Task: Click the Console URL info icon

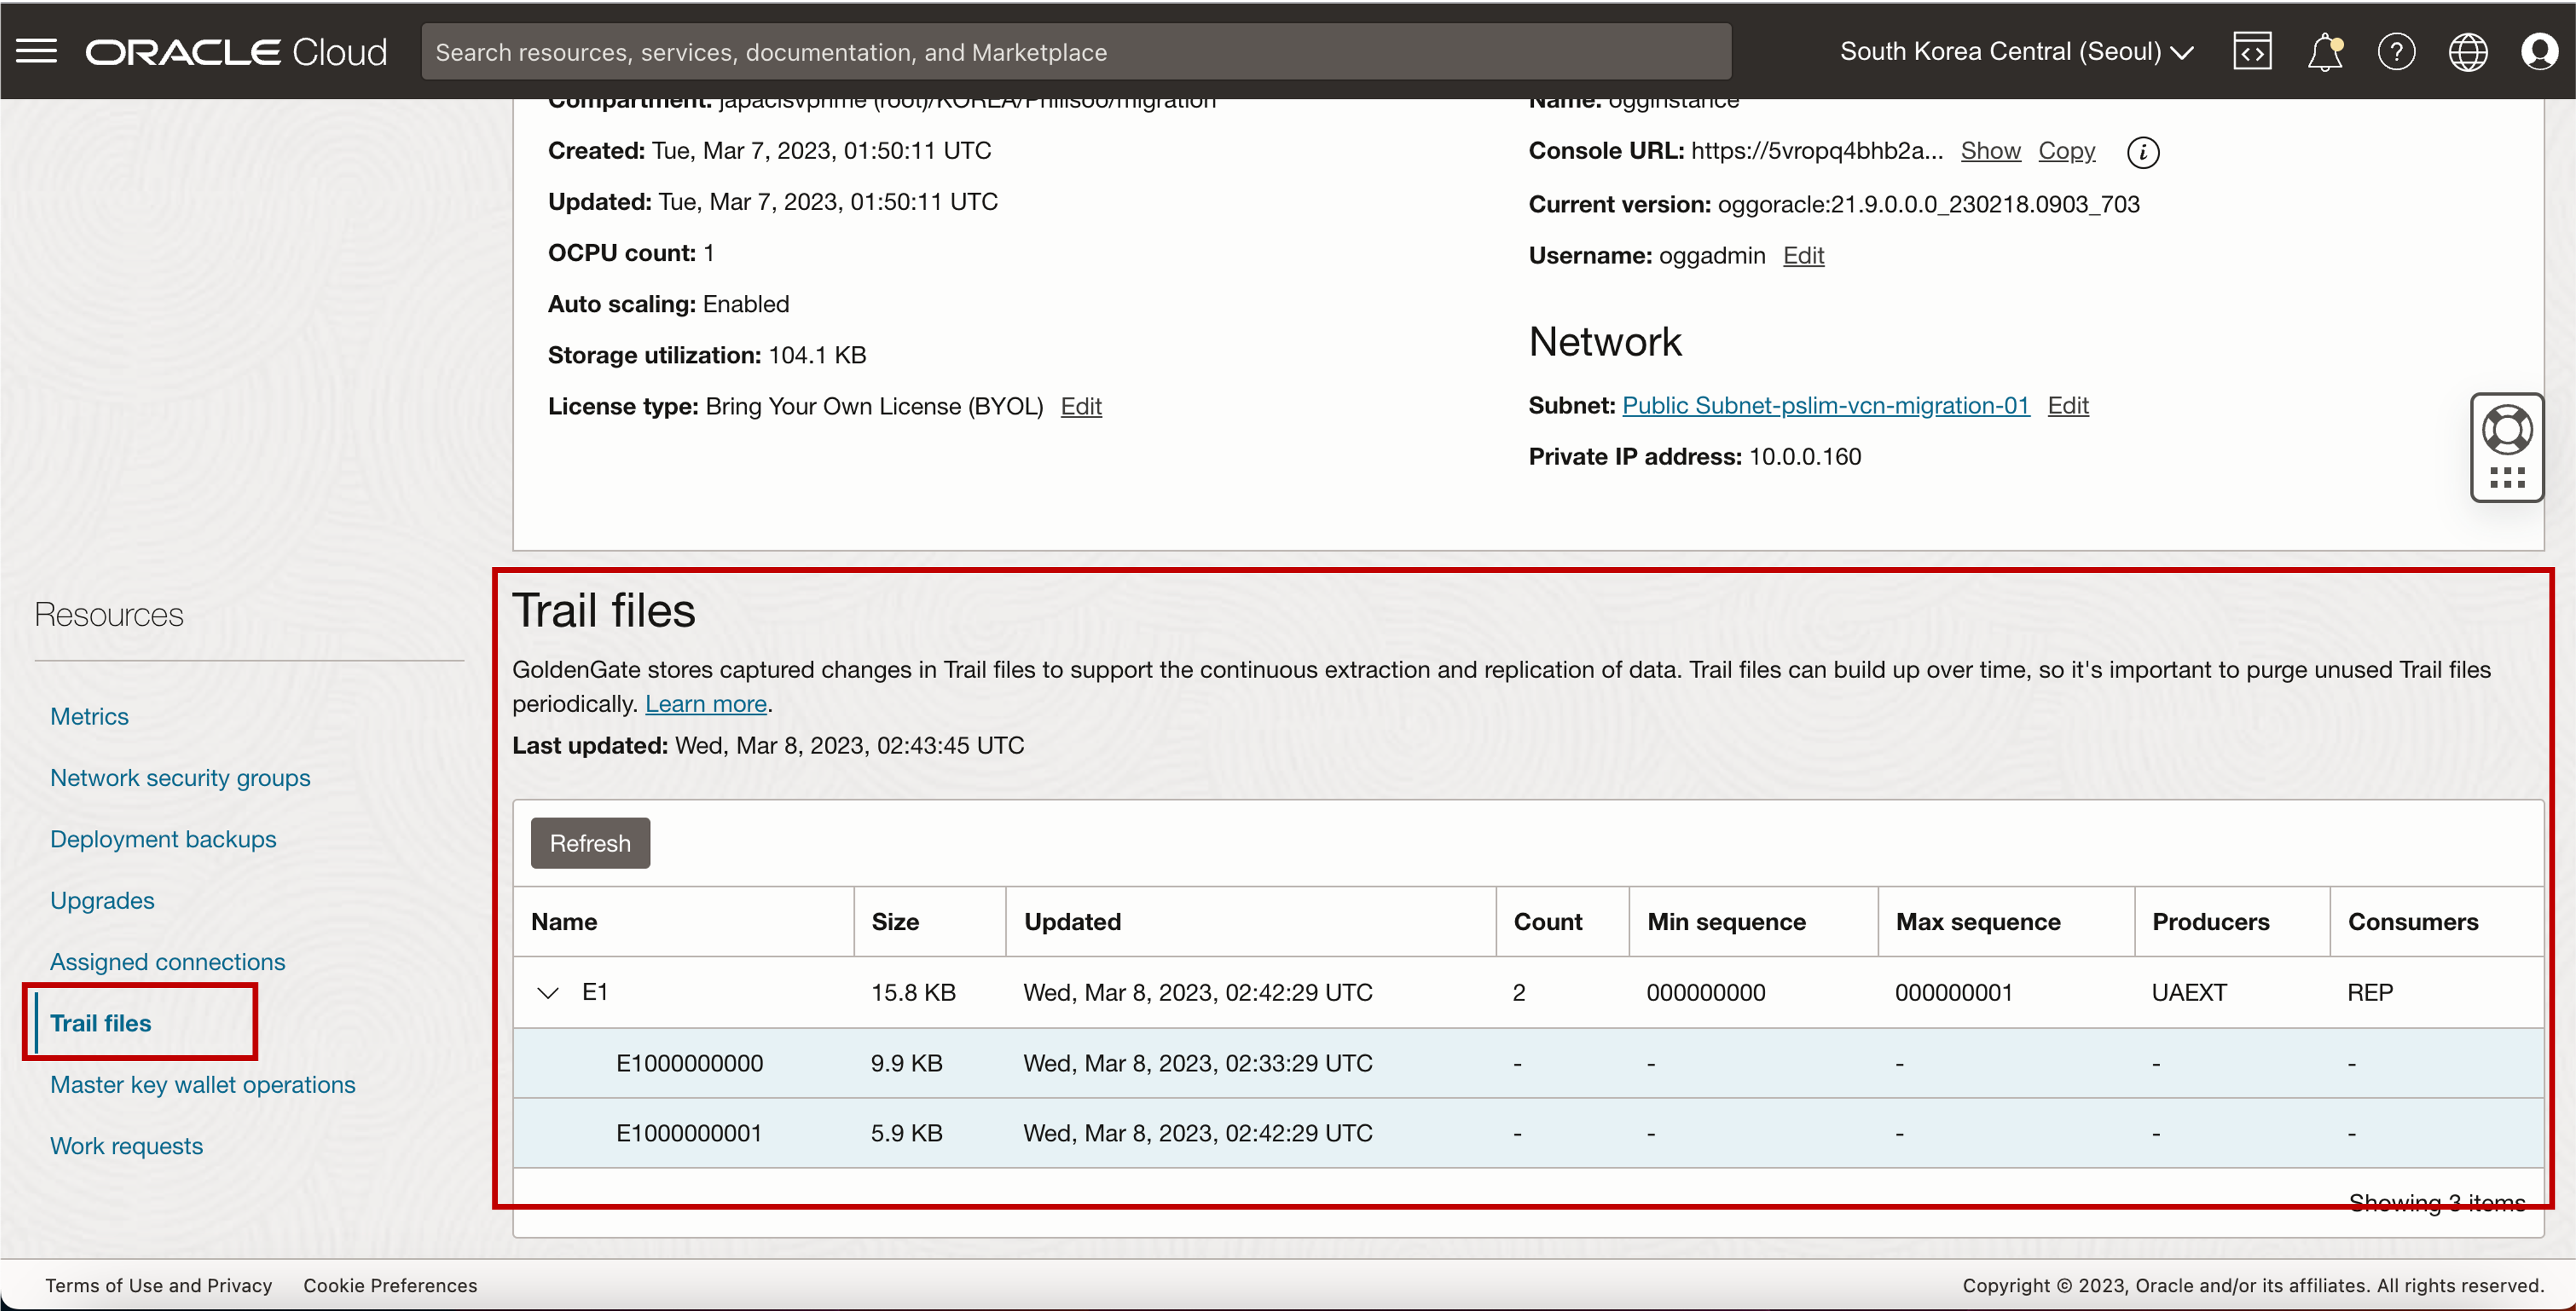Action: coord(2142,152)
